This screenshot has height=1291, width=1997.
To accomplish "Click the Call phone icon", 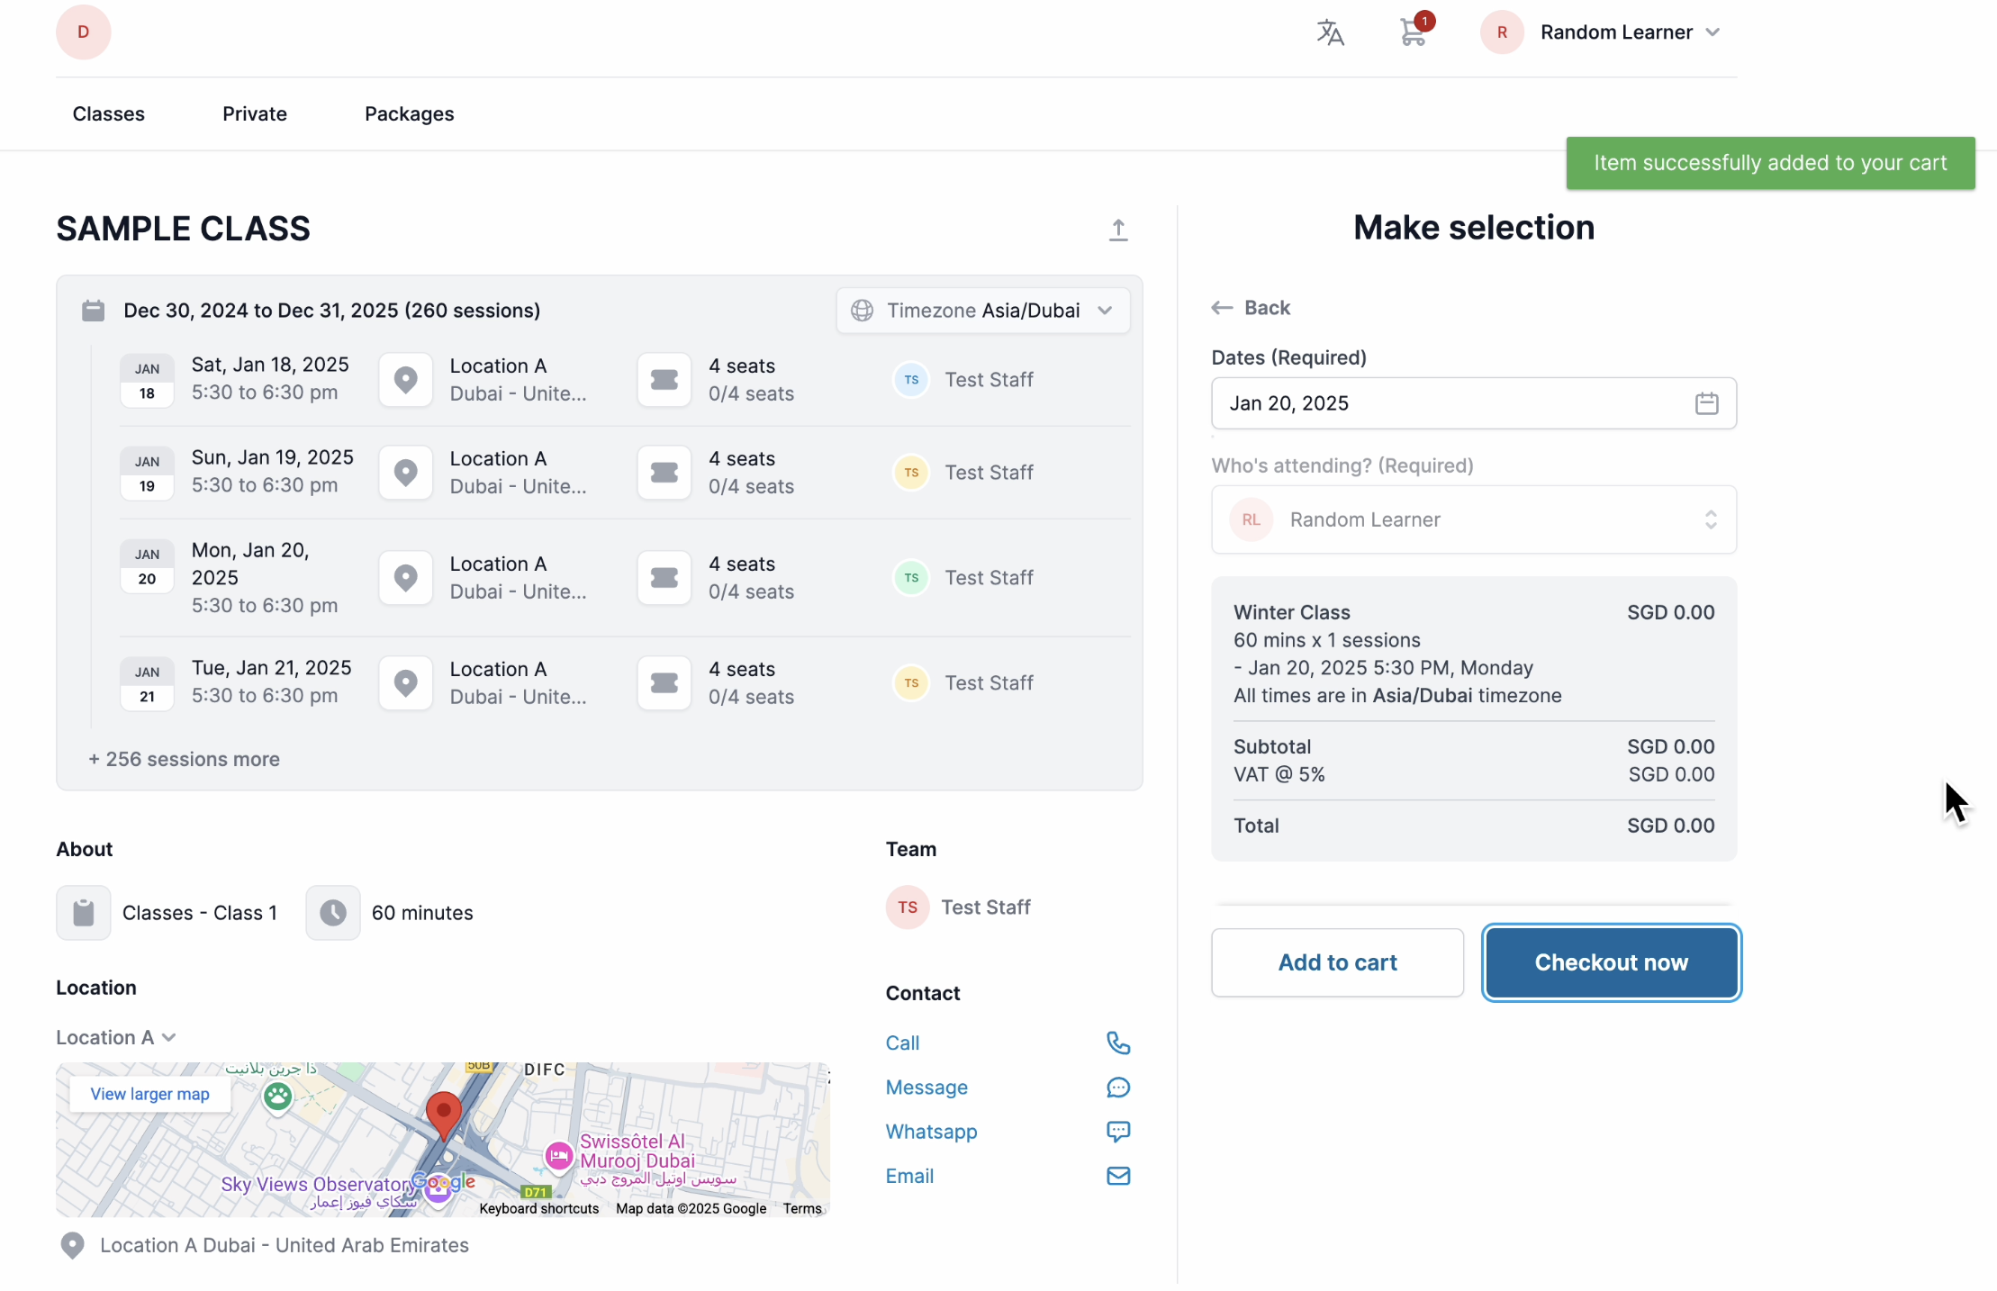I will [x=1117, y=1043].
